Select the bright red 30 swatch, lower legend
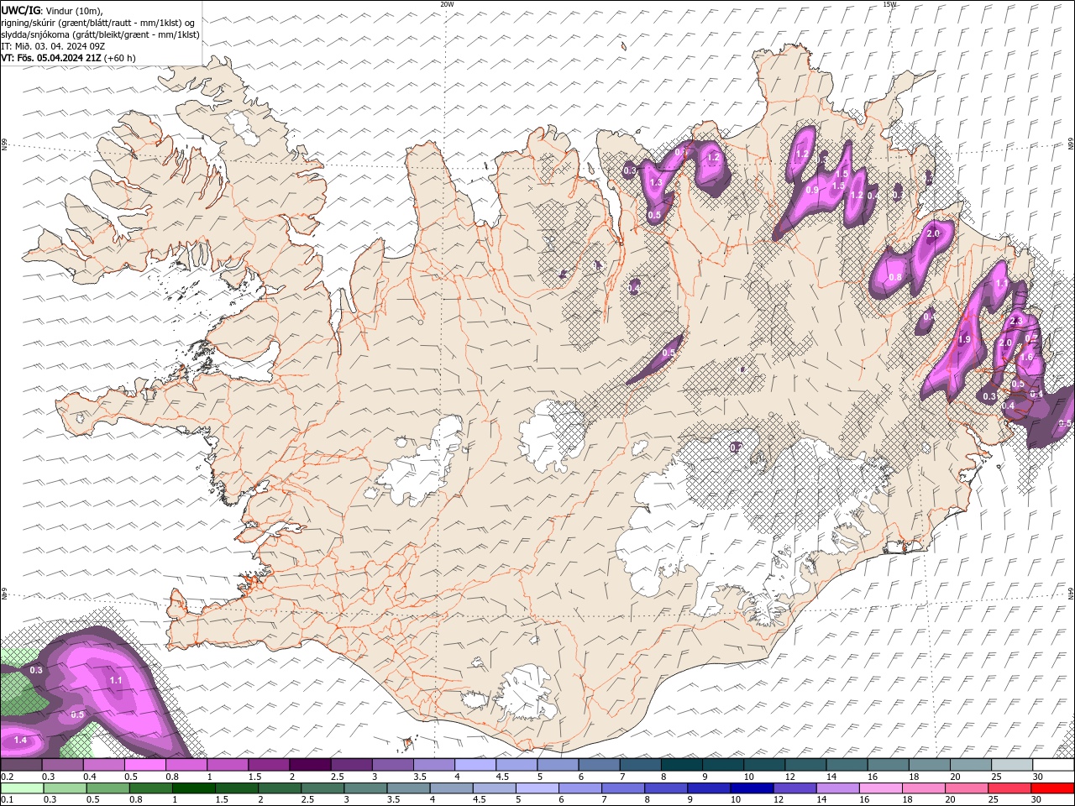Viewport: 1075px width, 806px height. click(x=1051, y=788)
